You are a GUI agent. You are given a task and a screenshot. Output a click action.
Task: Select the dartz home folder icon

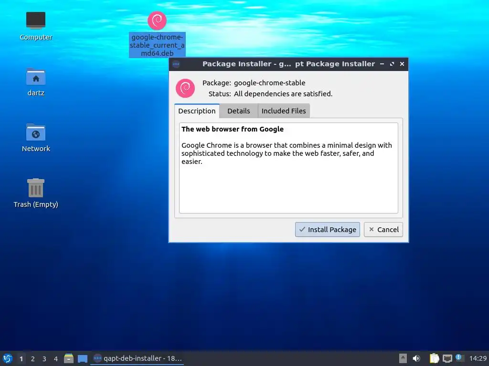coord(36,82)
